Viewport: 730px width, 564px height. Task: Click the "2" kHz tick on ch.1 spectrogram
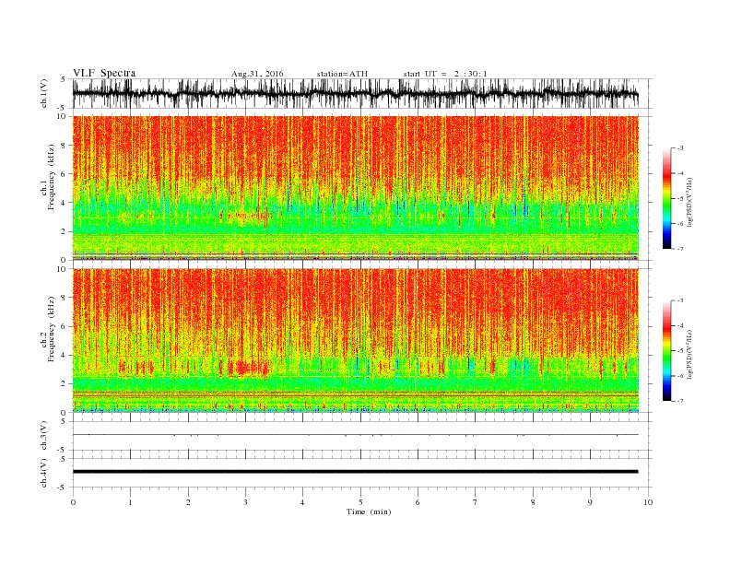pyautogui.click(x=64, y=231)
